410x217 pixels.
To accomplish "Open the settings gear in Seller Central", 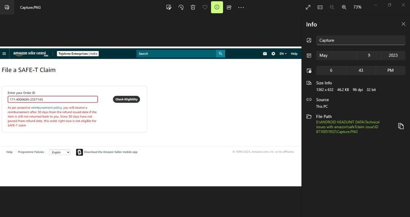I will (273, 54).
